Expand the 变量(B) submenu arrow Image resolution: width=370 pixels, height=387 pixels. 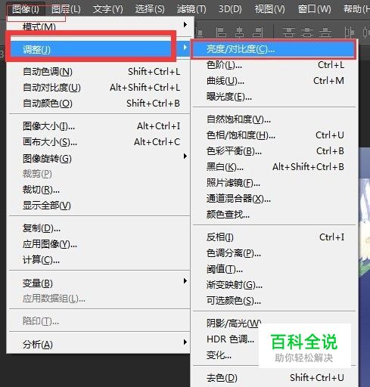pos(185,281)
